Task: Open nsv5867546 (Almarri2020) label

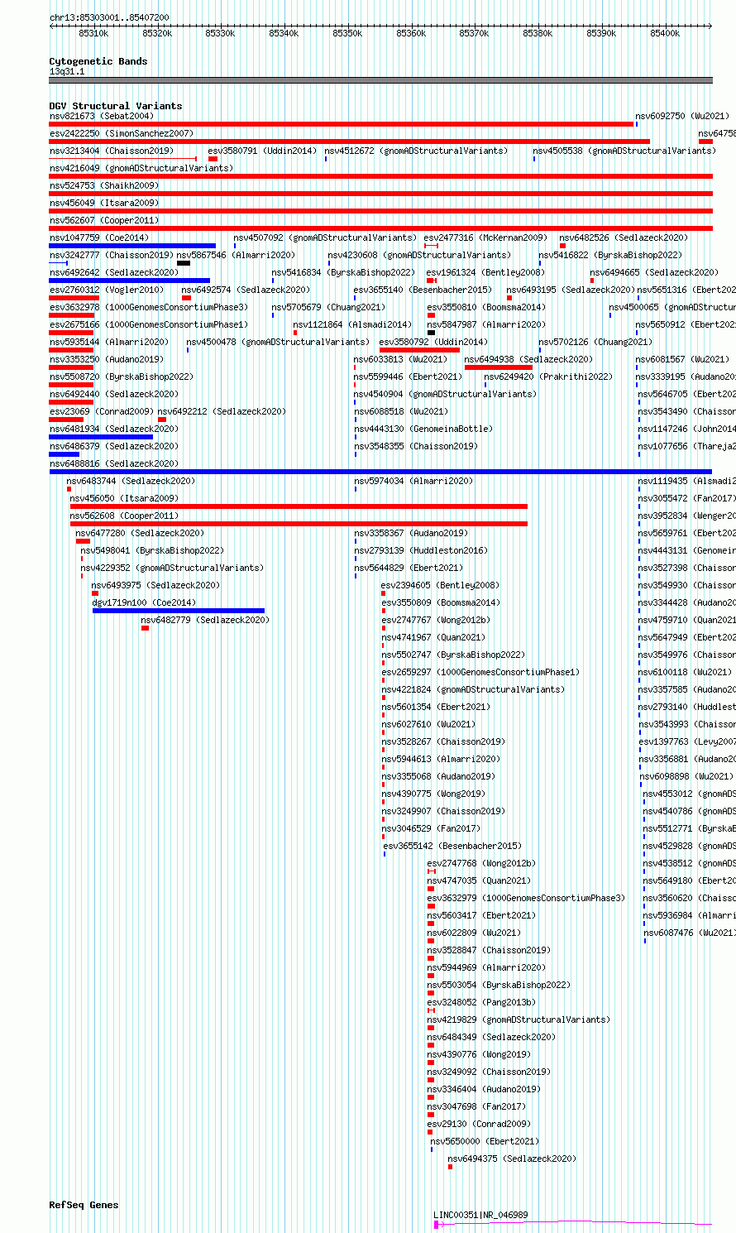Action: 236,255
